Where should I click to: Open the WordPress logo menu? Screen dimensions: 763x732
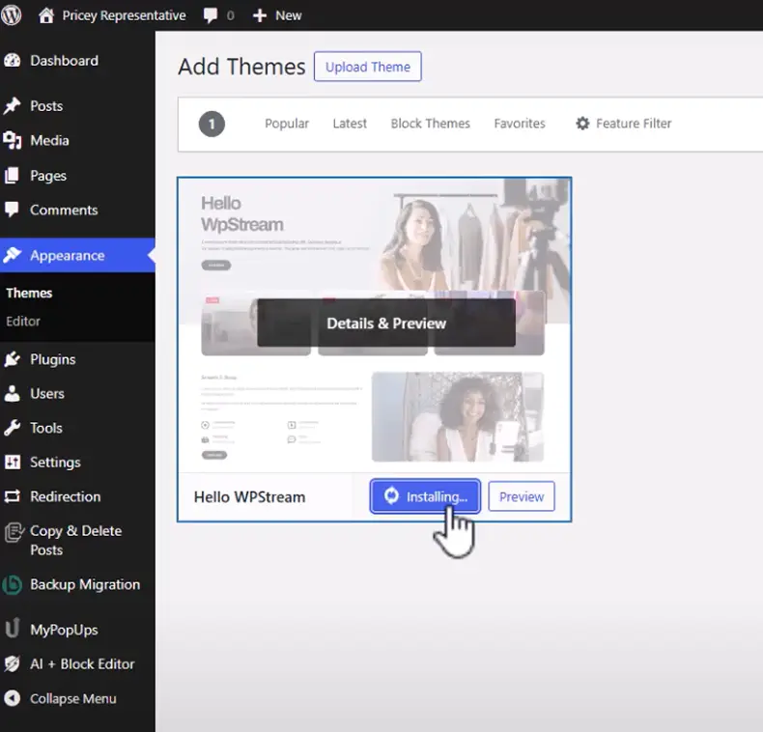click(12, 15)
